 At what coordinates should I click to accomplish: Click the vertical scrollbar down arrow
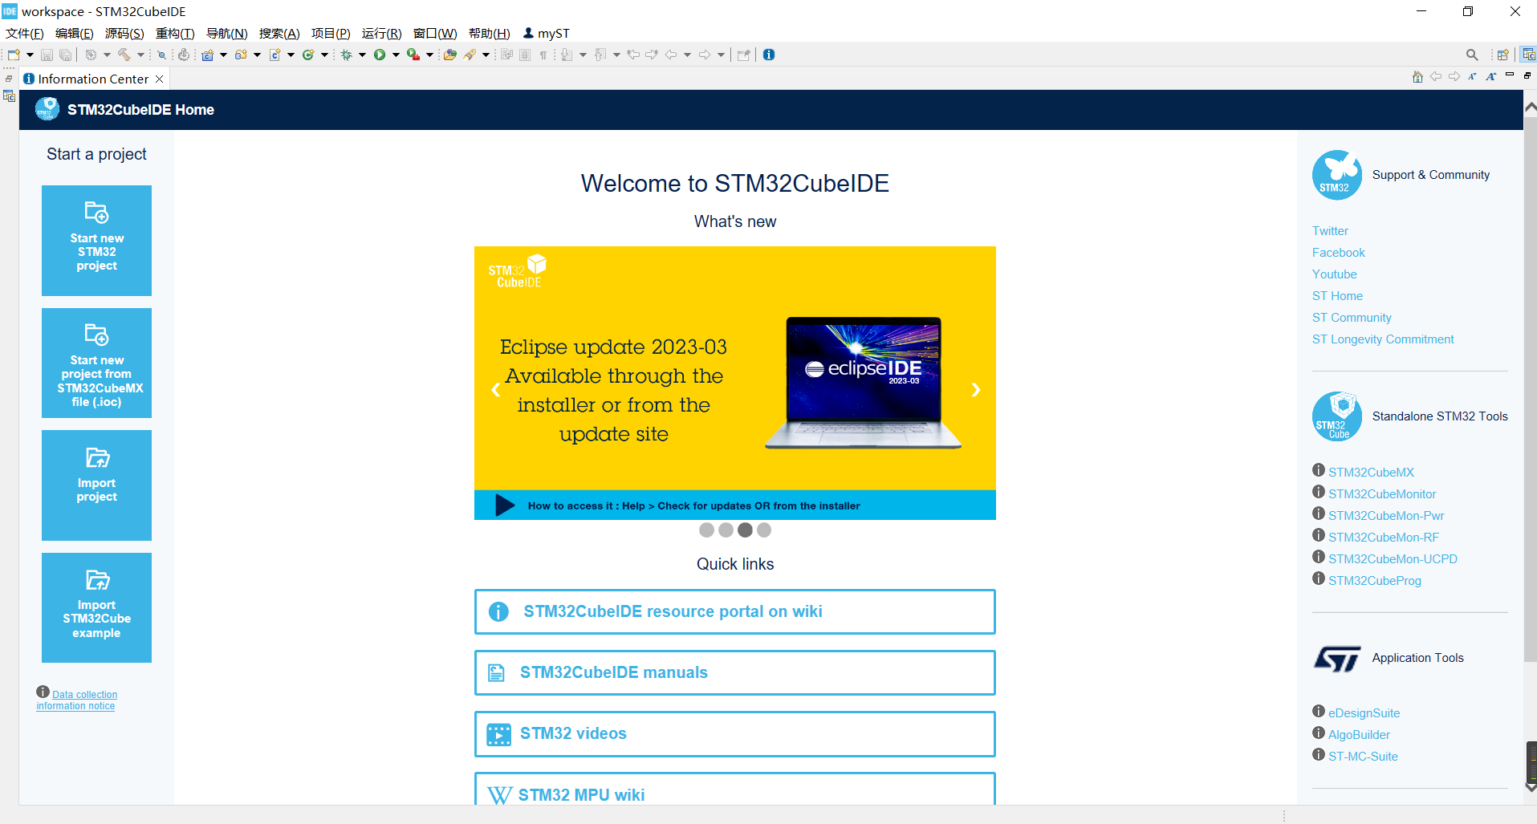point(1531,788)
